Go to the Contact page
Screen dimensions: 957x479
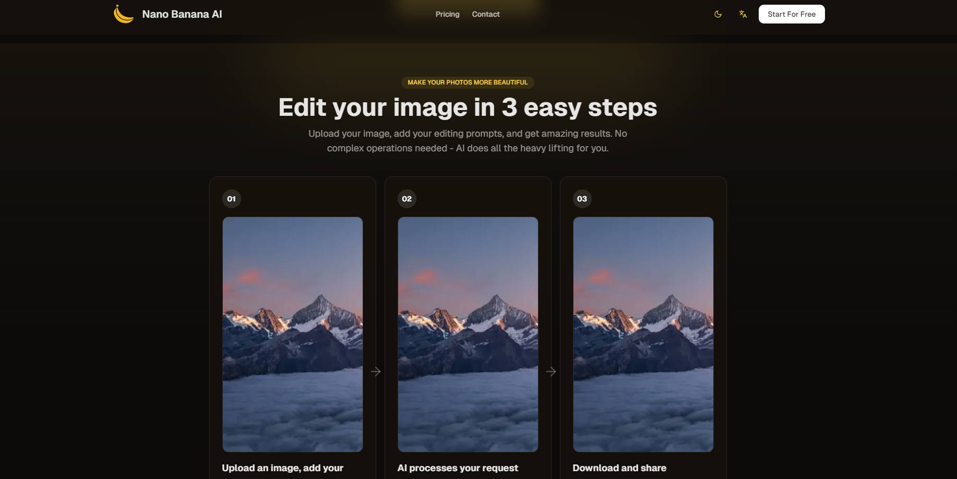pos(485,14)
